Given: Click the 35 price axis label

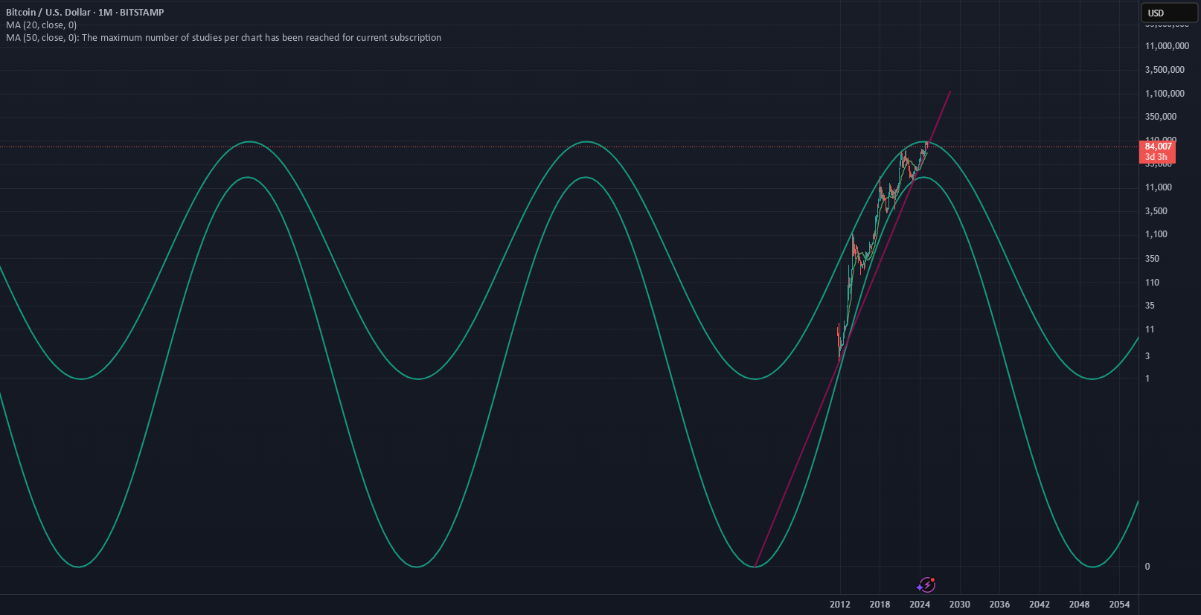Looking at the screenshot, I should (x=1150, y=306).
